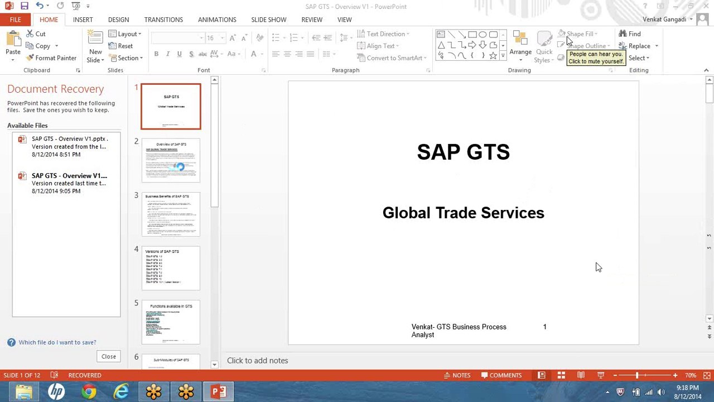Open the Layout dropdown in Slides group
This screenshot has height=402, width=714.
click(125, 34)
